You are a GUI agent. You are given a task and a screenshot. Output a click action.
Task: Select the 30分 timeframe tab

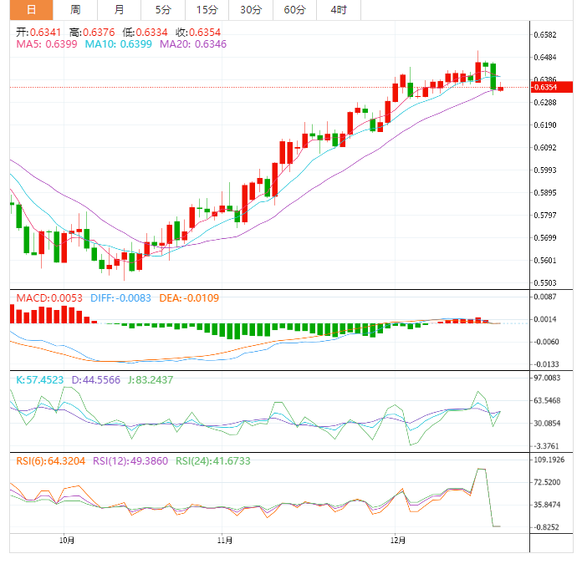(251, 10)
